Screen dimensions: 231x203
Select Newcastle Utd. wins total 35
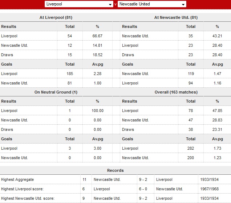191,36
